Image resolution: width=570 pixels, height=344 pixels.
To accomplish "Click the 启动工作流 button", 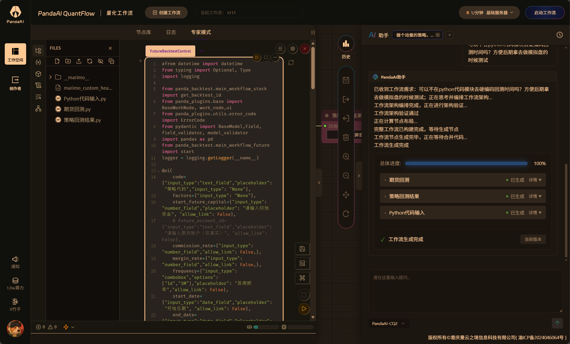I will tap(545, 13).
